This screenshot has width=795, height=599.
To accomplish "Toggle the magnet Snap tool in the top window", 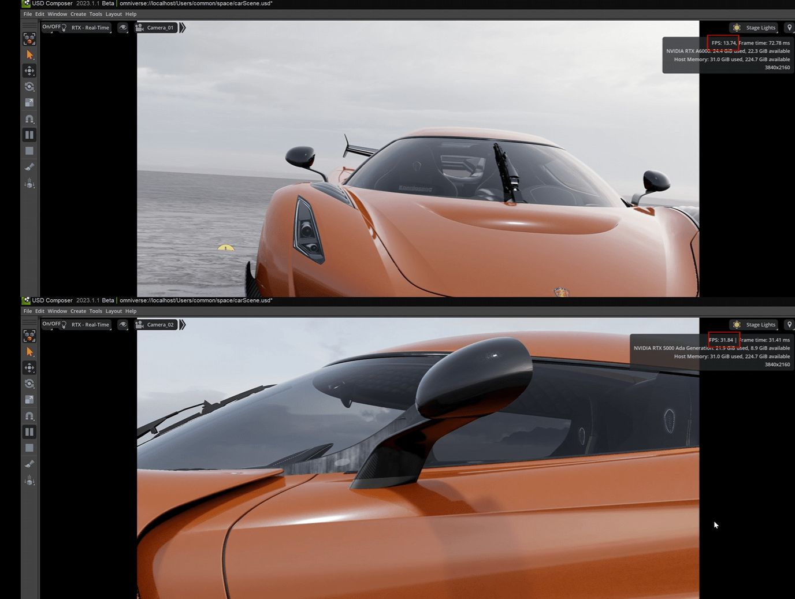I will [29, 119].
